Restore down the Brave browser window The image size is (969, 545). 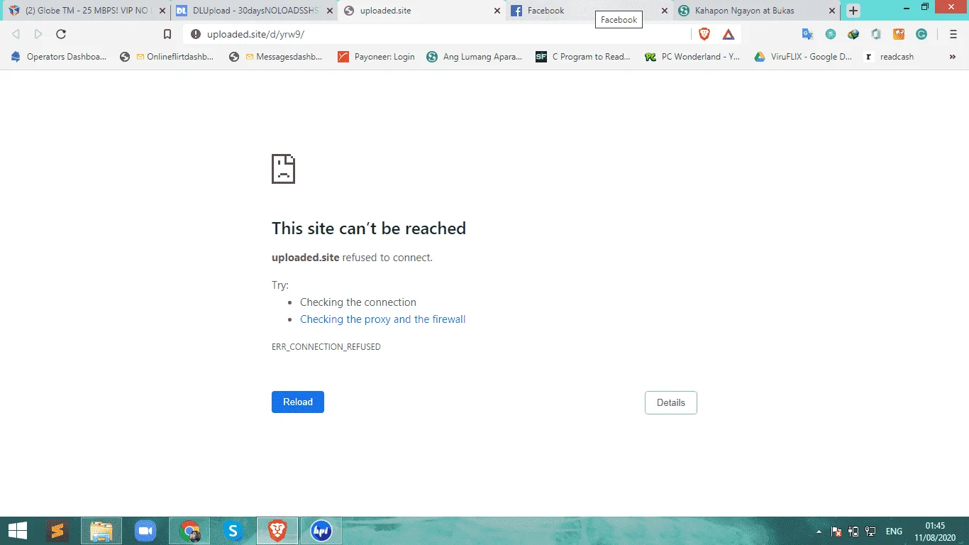[x=925, y=6]
